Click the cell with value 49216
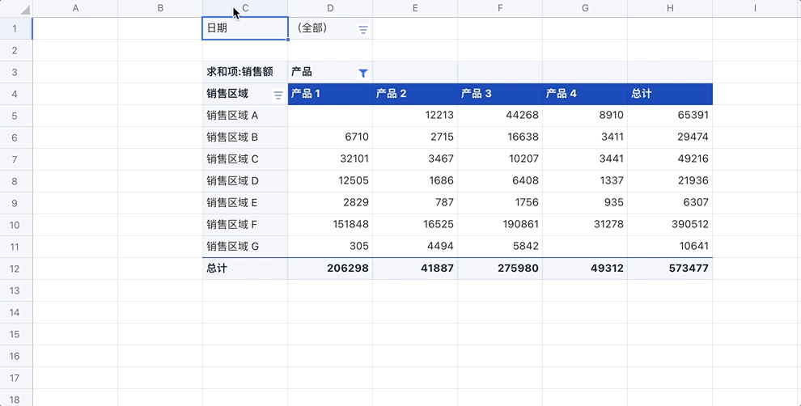Screen dimensions: 801x406 (670, 159)
